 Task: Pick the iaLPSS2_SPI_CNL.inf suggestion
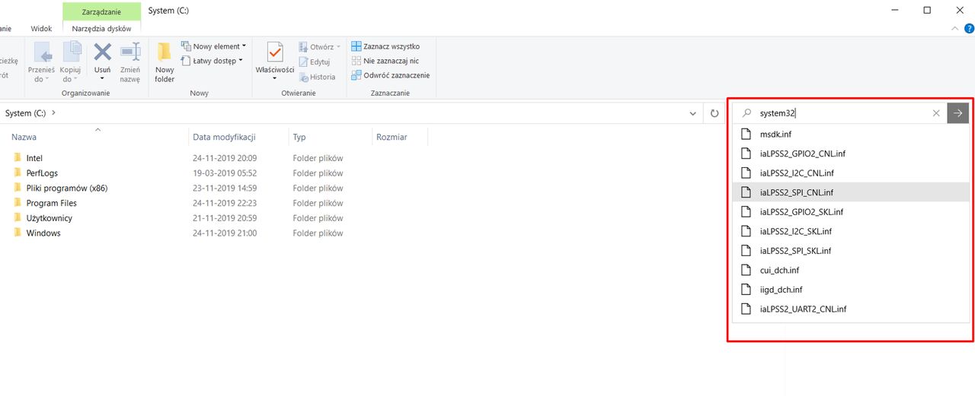point(850,192)
